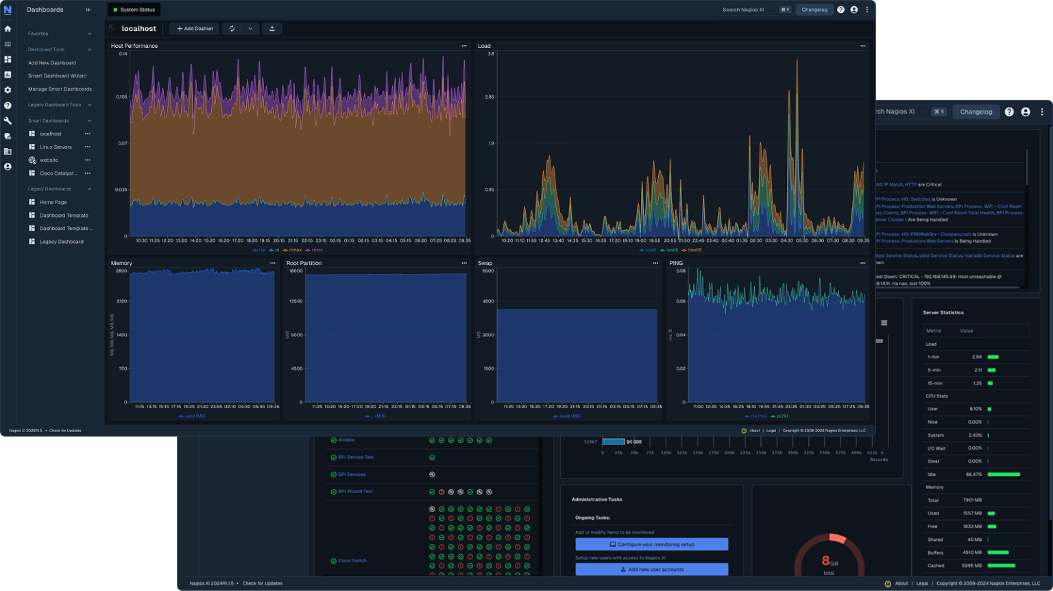
Task: Click the Add Dashlet button
Action: click(x=195, y=29)
